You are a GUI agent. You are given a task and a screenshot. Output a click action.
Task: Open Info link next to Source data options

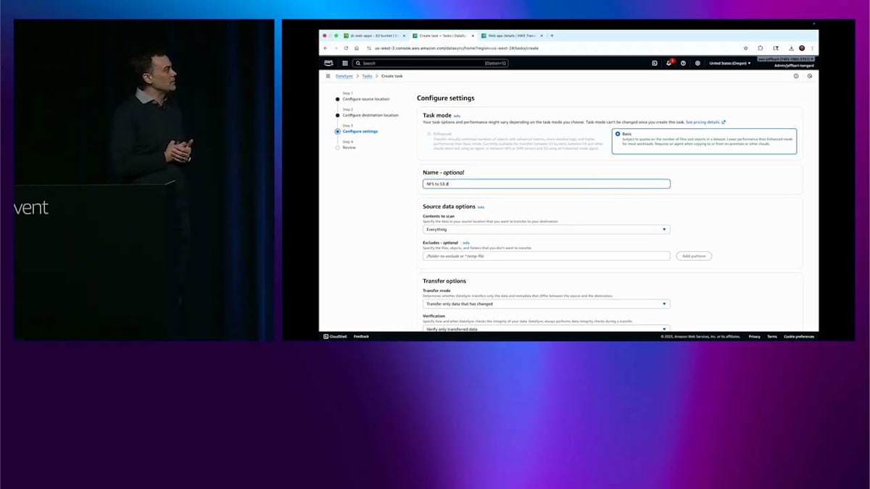click(481, 207)
